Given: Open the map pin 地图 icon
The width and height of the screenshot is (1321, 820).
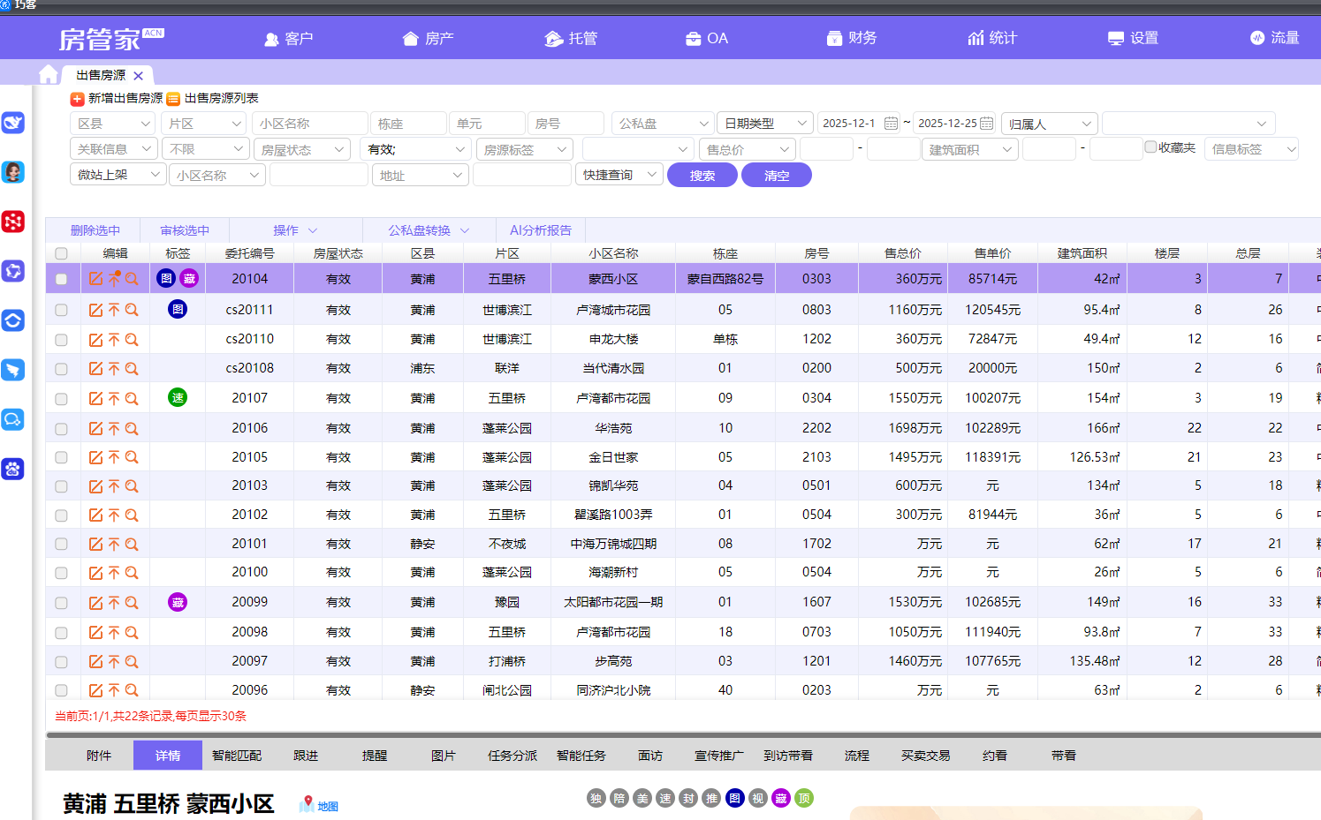Looking at the screenshot, I should (x=307, y=803).
